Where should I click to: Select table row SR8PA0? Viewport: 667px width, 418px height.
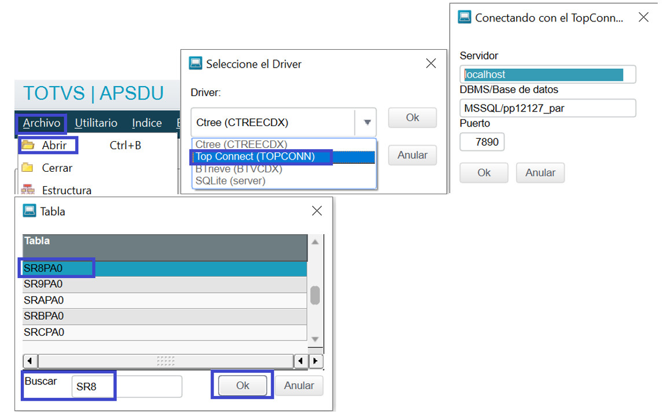click(x=165, y=269)
